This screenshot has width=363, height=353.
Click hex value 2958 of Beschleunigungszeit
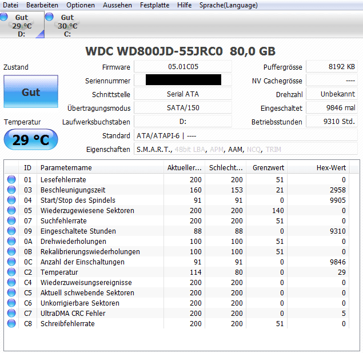point(338,190)
